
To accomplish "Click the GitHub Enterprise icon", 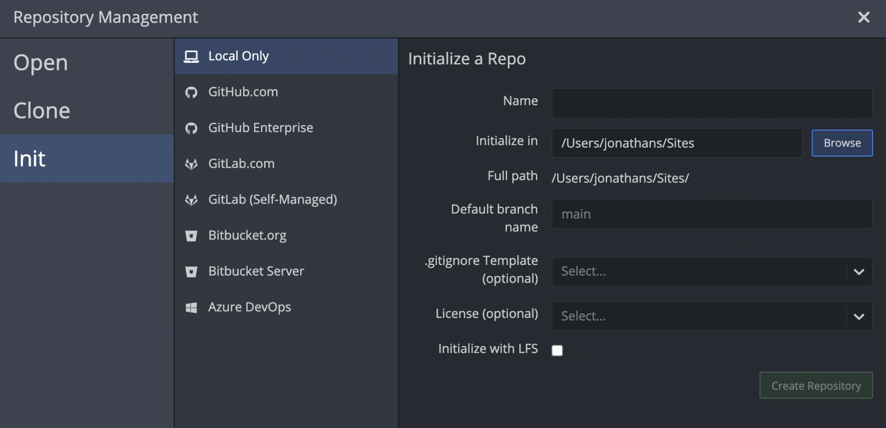I will 191,128.
